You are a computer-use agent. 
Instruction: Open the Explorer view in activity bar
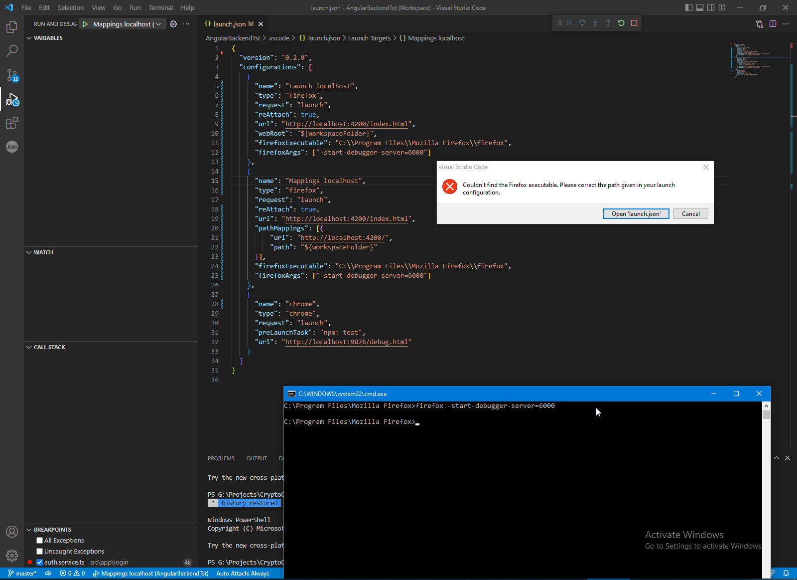click(x=12, y=27)
